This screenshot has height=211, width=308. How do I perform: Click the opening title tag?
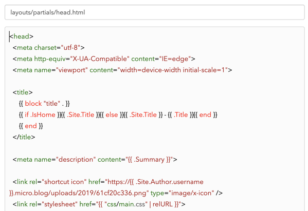point(23,92)
